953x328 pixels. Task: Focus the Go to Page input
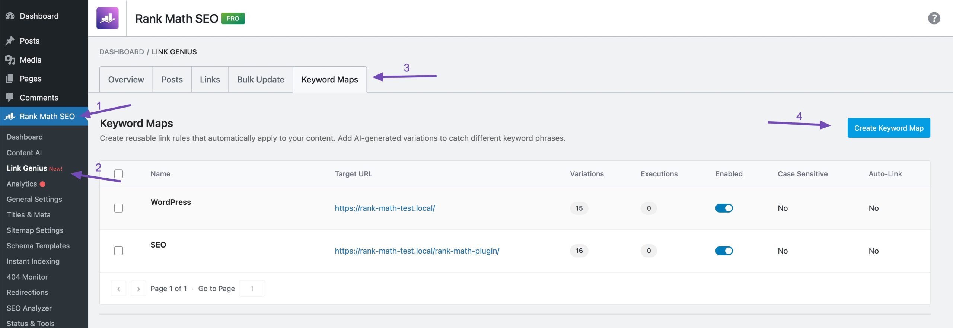pos(252,289)
